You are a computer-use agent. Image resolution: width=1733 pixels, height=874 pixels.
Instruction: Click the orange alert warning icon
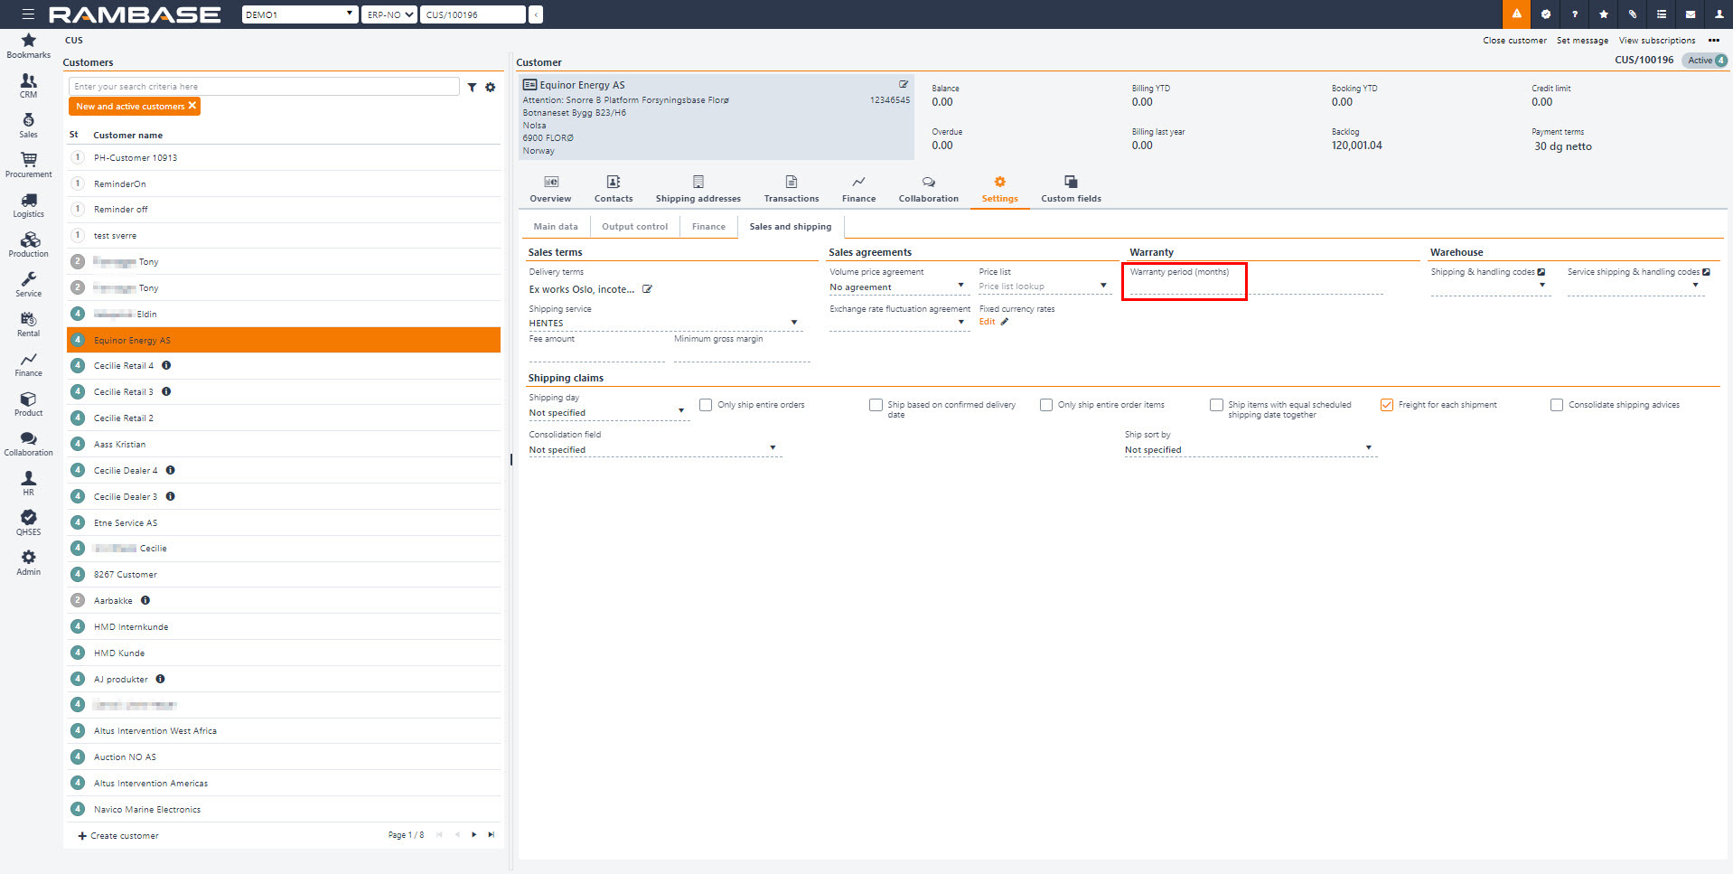point(1516,14)
